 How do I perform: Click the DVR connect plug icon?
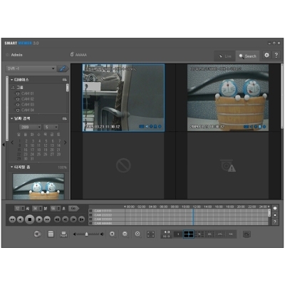pos(63,68)
